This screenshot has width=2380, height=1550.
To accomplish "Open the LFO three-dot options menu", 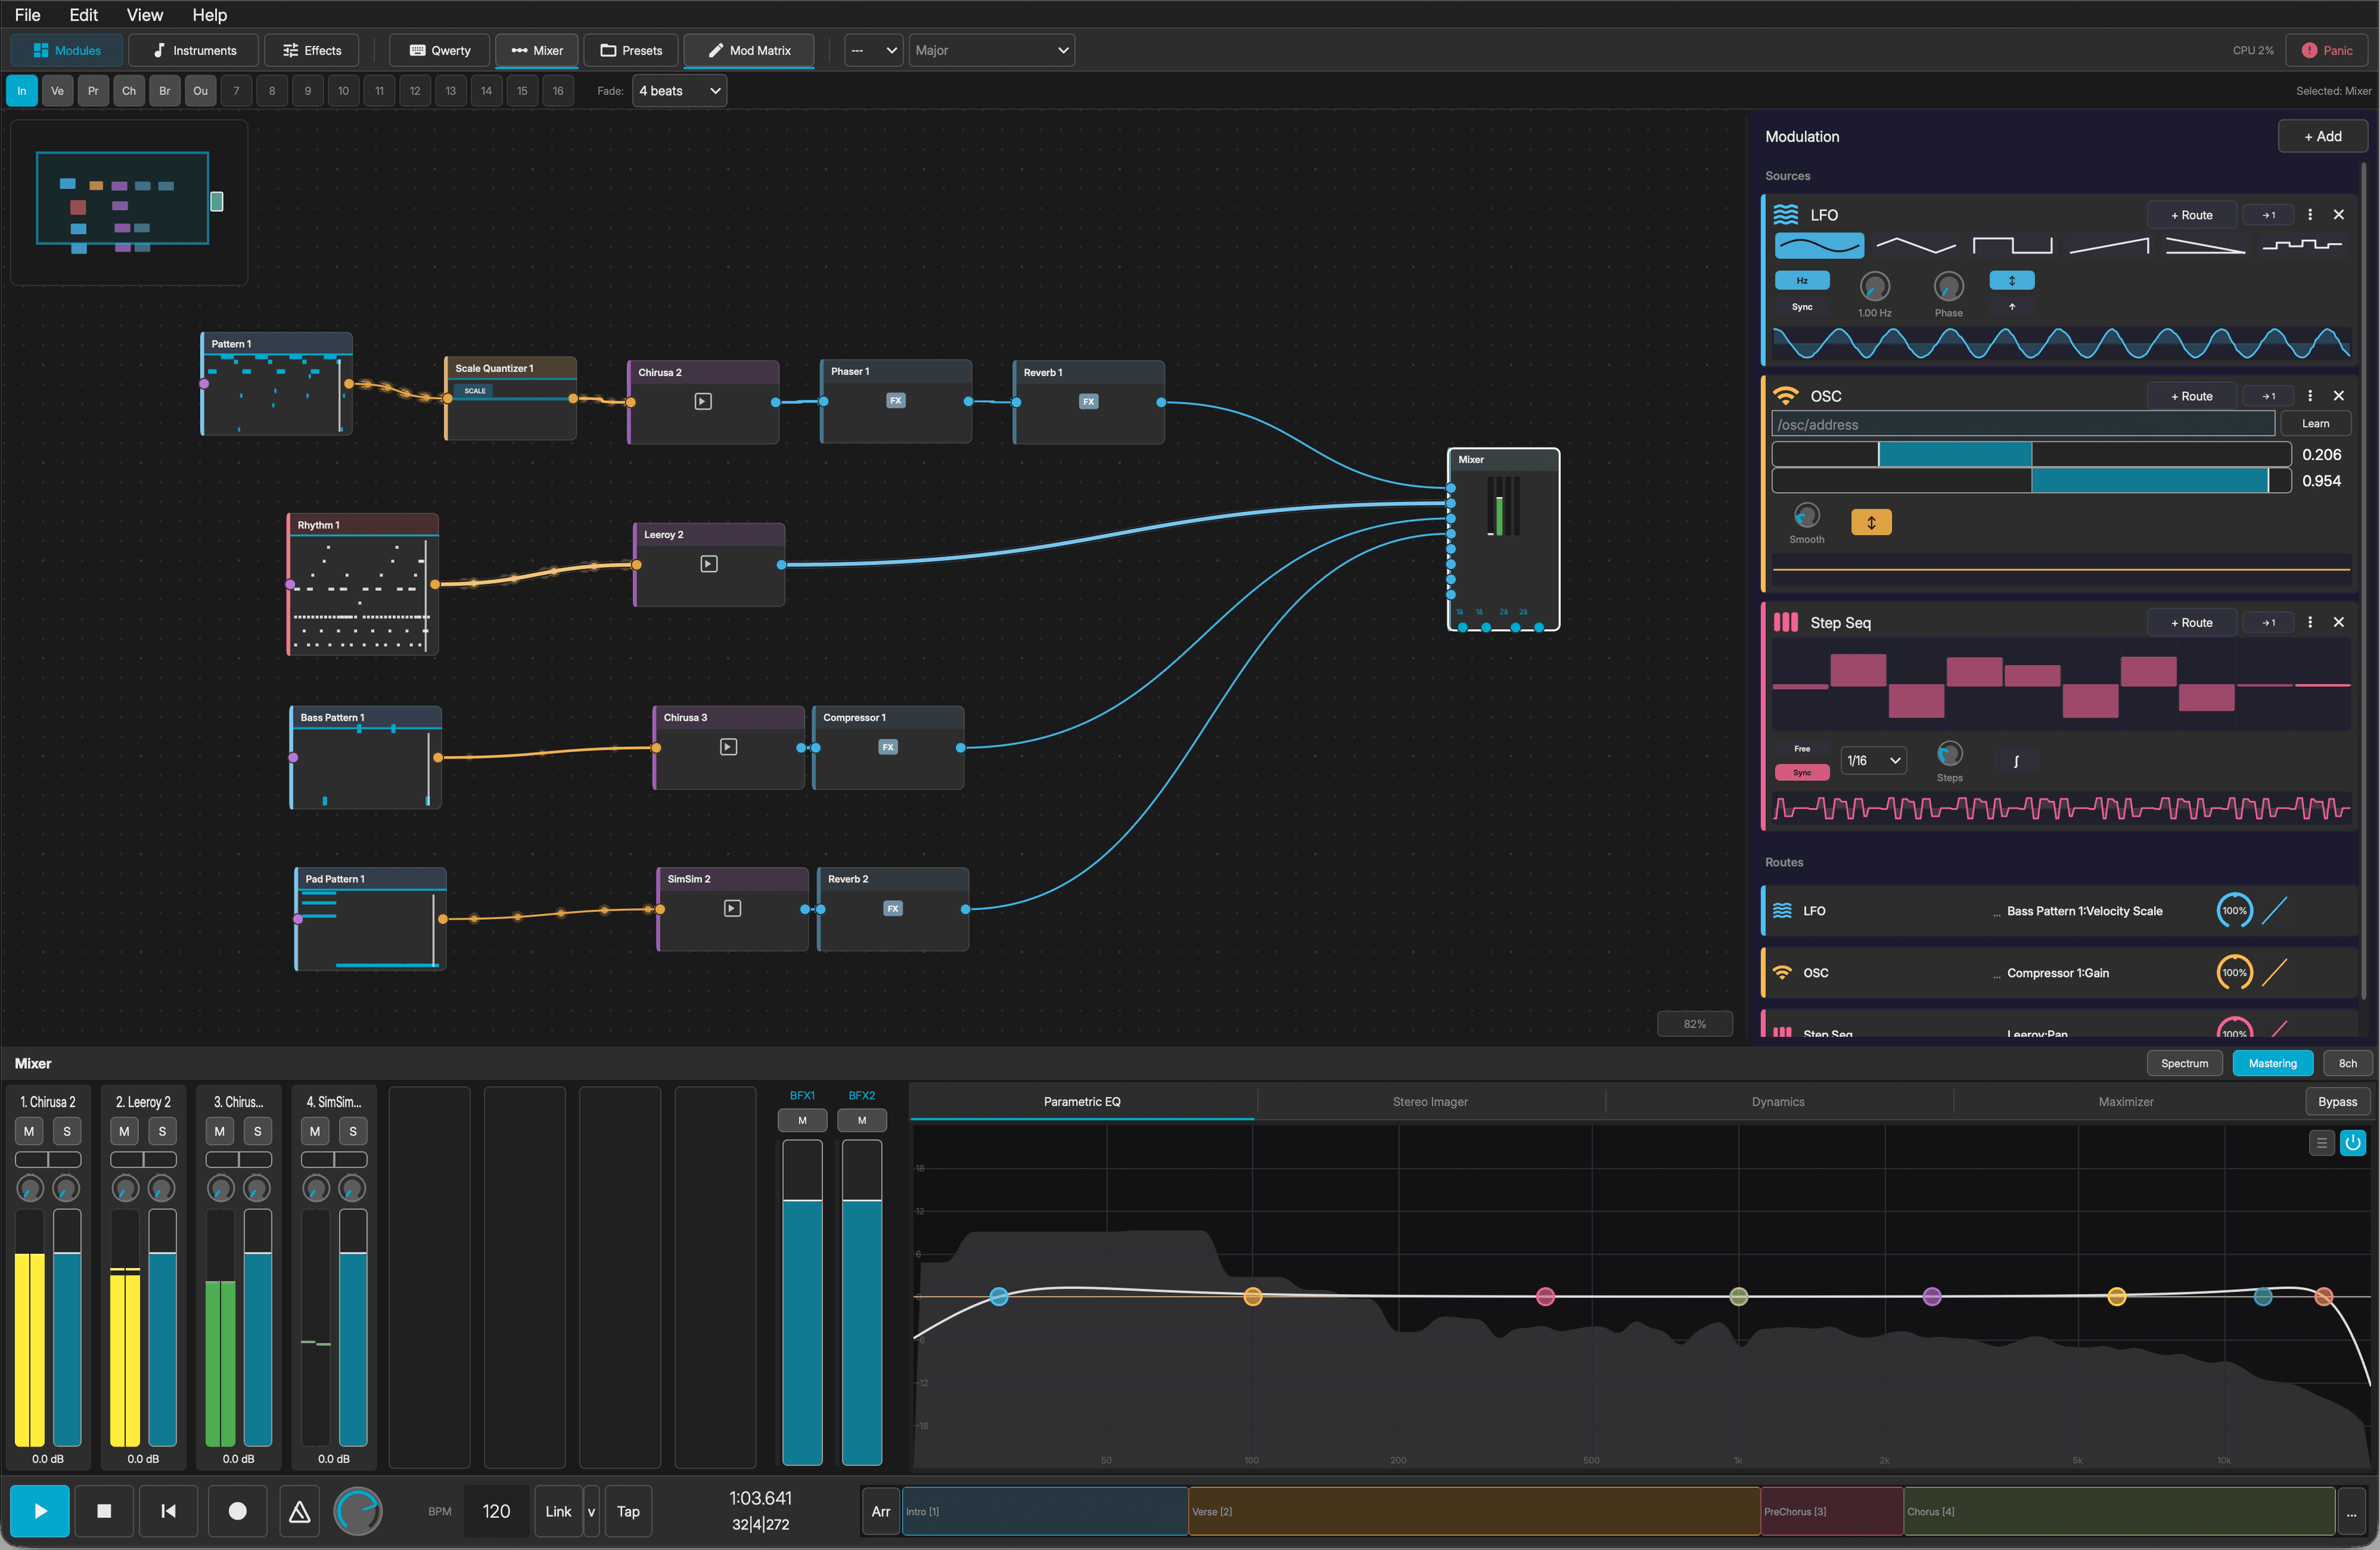I will [2310, 215].
